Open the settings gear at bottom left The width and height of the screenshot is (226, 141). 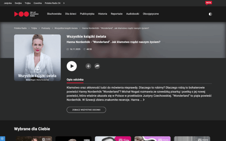(2, 139)
